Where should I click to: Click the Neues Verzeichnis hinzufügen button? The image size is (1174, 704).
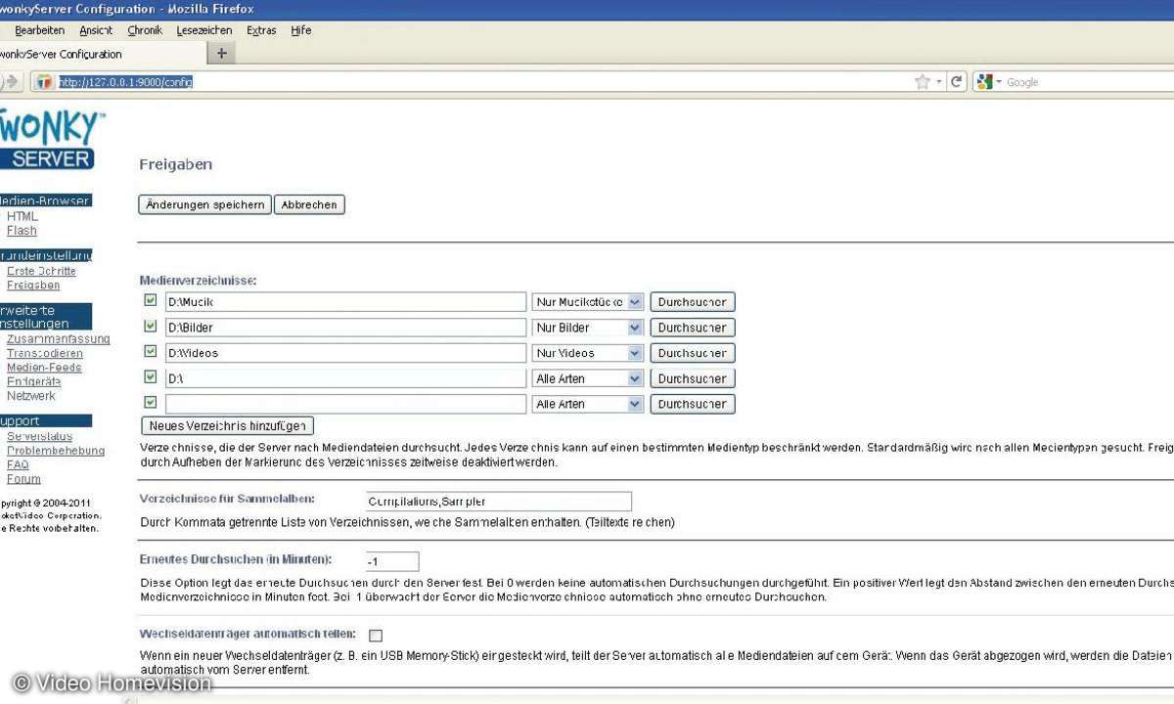point(228,425)
